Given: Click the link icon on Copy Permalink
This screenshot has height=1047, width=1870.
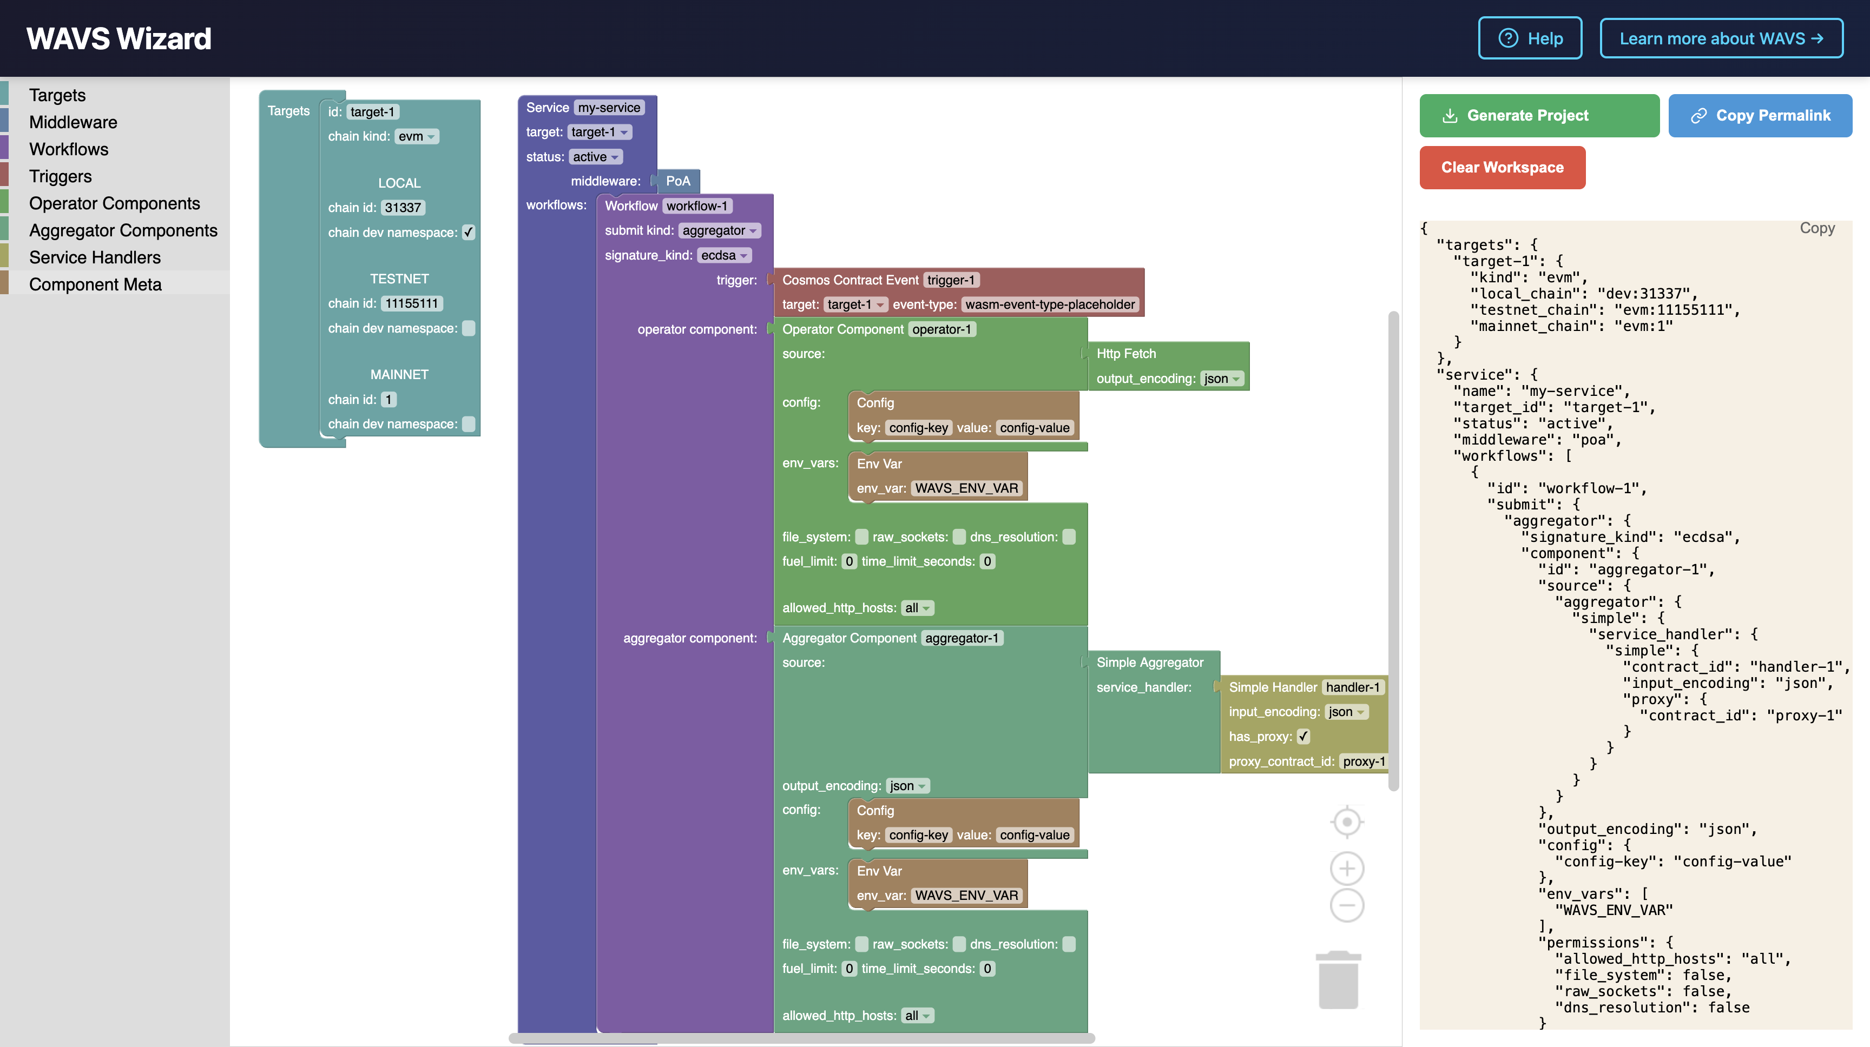Looking at the screenshot, I should 1698,116.
